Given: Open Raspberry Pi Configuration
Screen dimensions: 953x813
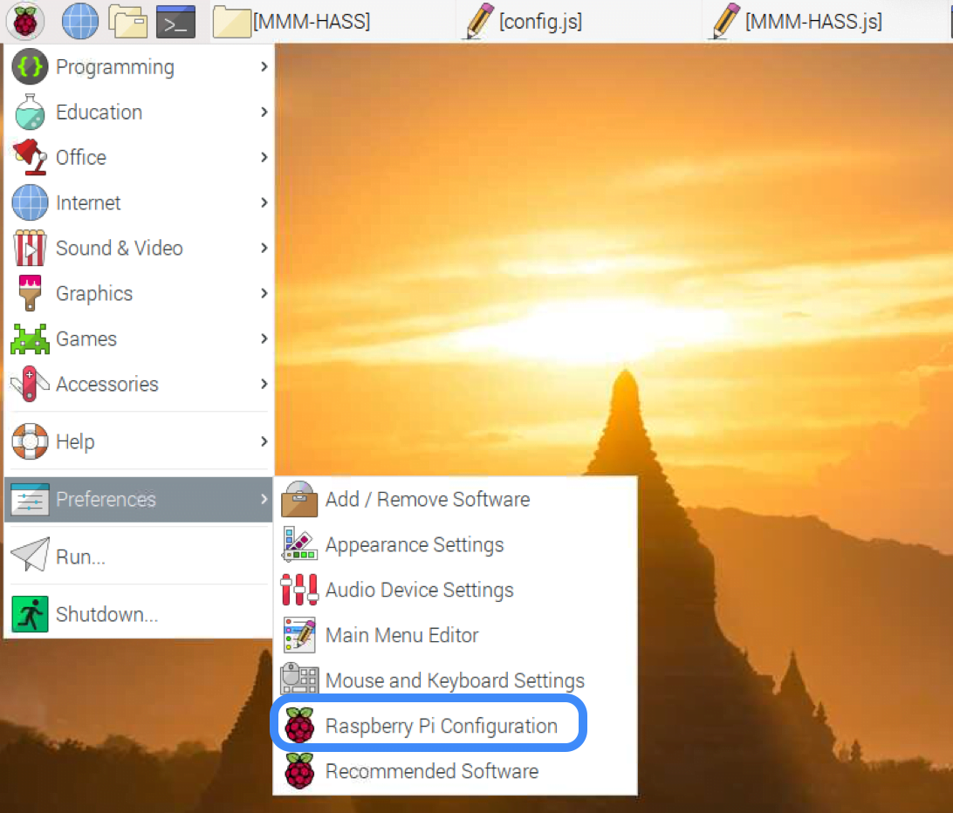Looking at the screenshot, I should pyautogui.click(x=440, y=726).
